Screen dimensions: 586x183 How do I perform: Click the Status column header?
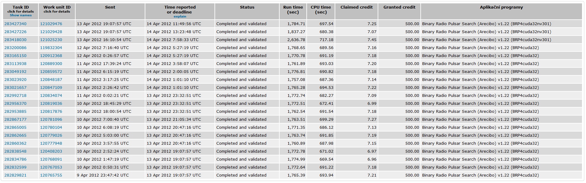[247, 7]
